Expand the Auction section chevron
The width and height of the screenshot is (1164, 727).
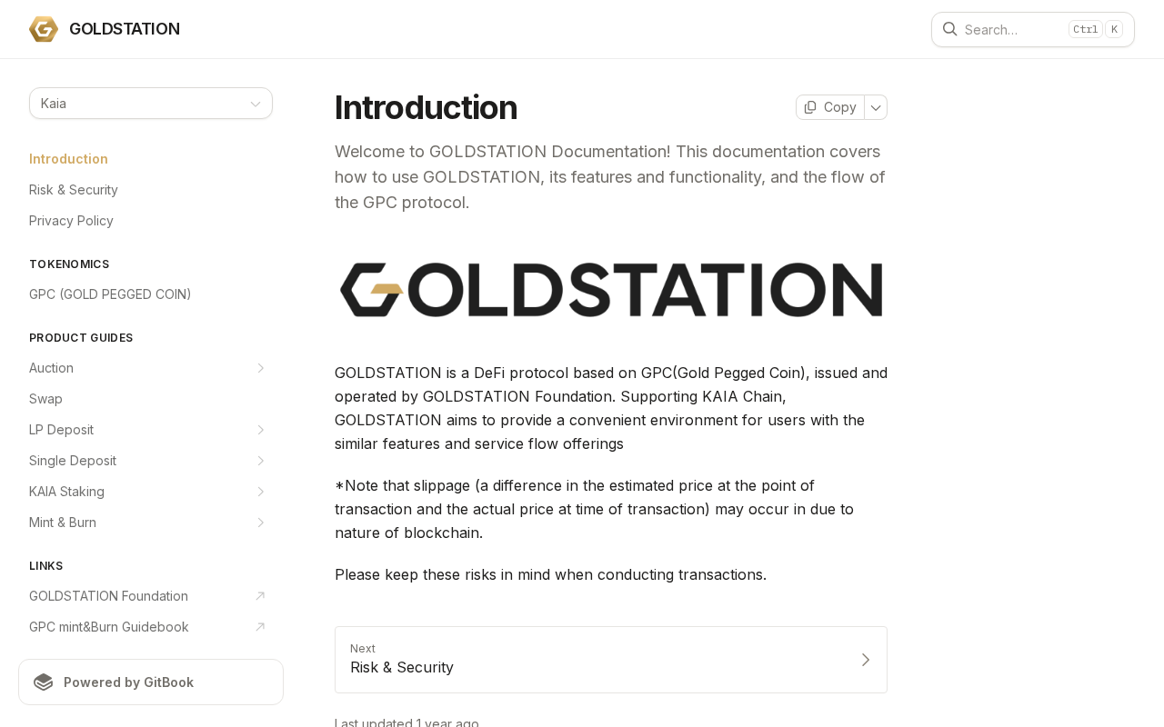260,368
